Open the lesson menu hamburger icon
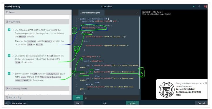The image size is (212, 109). tap(6, 103)
